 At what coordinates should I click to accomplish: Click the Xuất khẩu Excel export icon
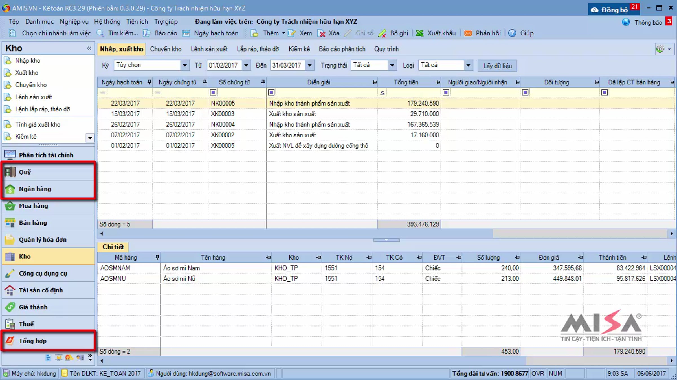coord(420,33)
